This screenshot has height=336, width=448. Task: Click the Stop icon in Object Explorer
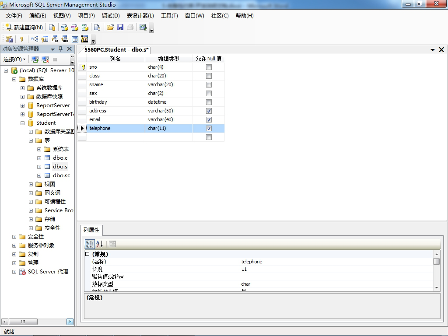pyautogui.click(x=55, y=59)
